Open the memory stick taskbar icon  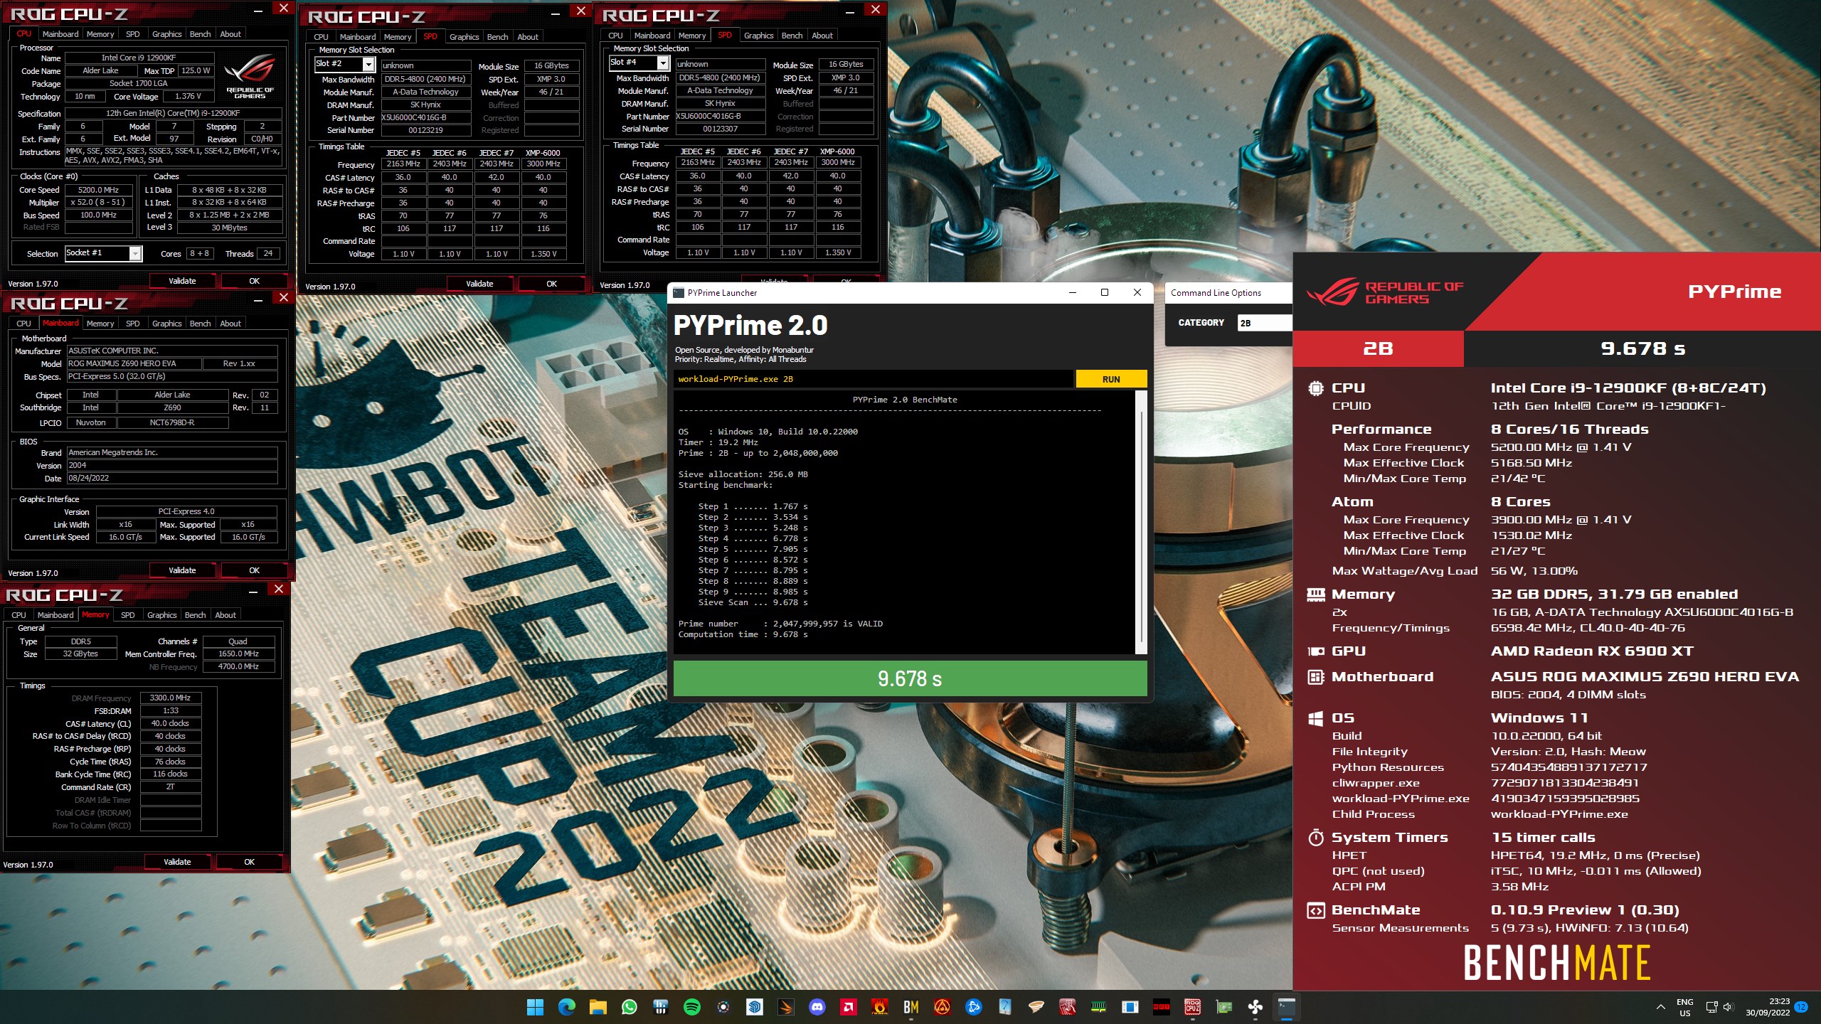1098,1007
